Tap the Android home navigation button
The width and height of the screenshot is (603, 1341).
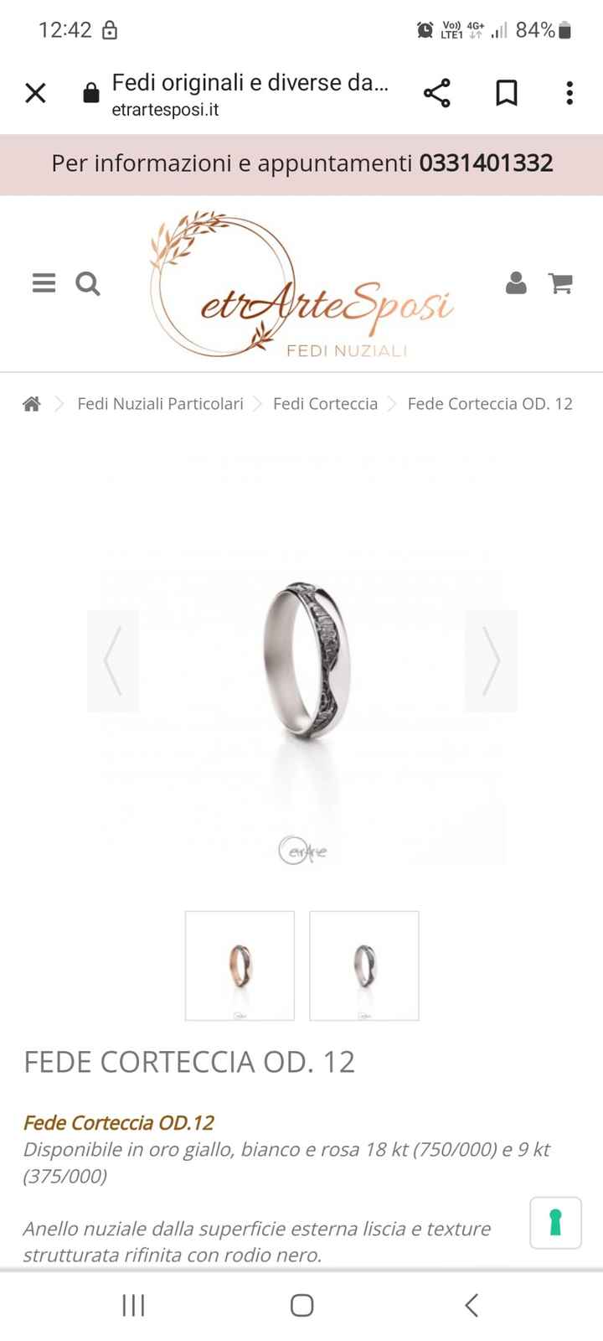point(301,1305)
